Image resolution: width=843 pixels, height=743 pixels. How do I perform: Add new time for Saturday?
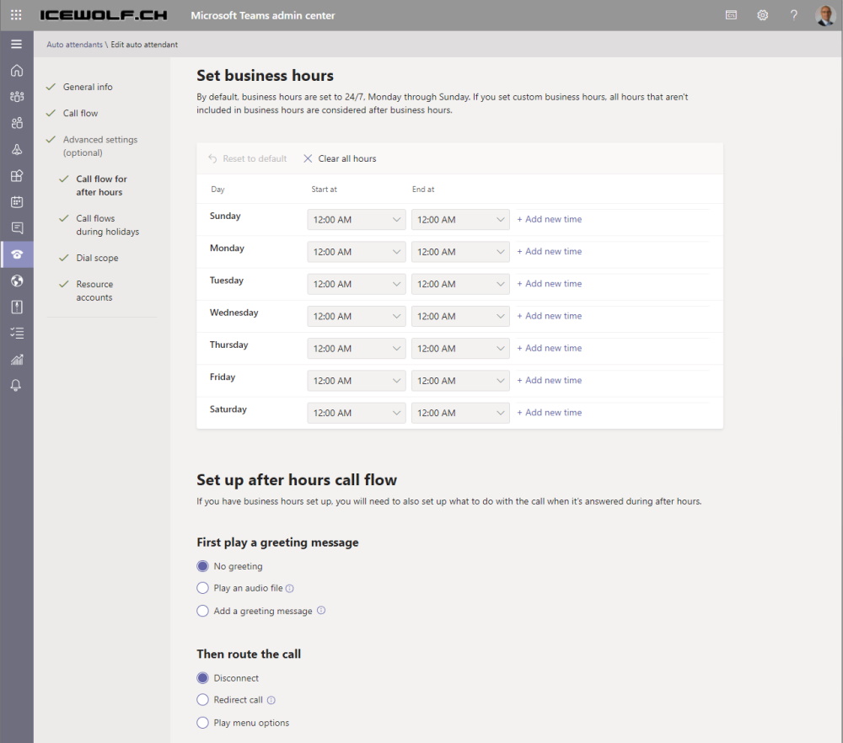point(549,413)
